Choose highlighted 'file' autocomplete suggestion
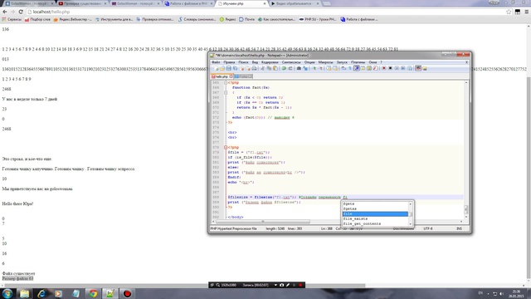Viewport: 531px width, 299px height. pos(375,214)
